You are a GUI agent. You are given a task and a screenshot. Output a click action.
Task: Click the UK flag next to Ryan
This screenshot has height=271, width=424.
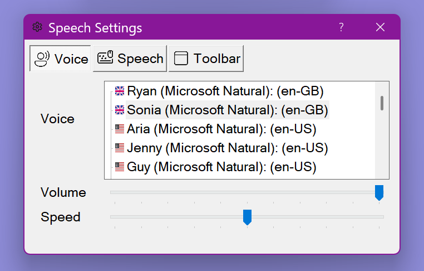pos(120,91)
